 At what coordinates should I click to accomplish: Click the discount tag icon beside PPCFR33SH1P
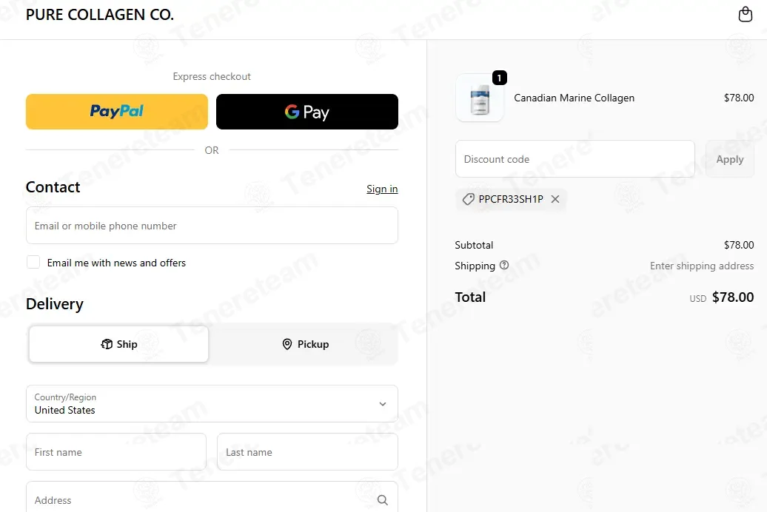[x=468, y=199]
